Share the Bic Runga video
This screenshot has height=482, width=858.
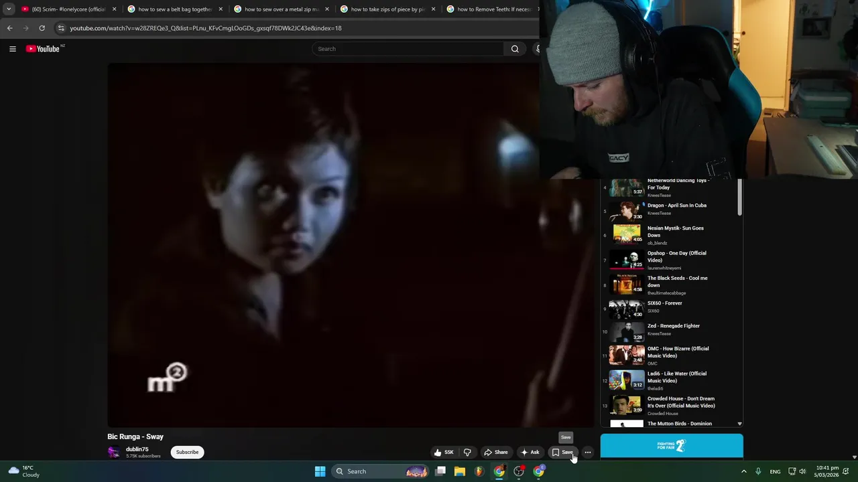[496, 453]
